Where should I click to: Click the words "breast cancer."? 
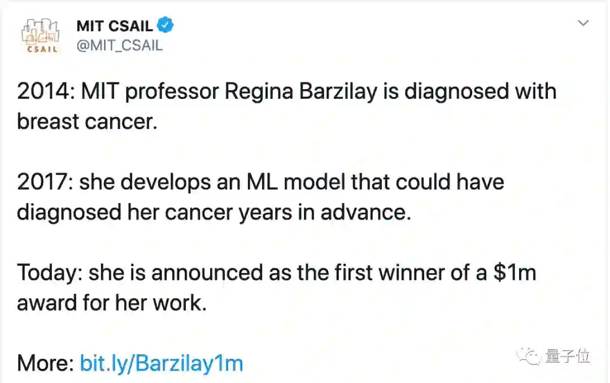86,121
